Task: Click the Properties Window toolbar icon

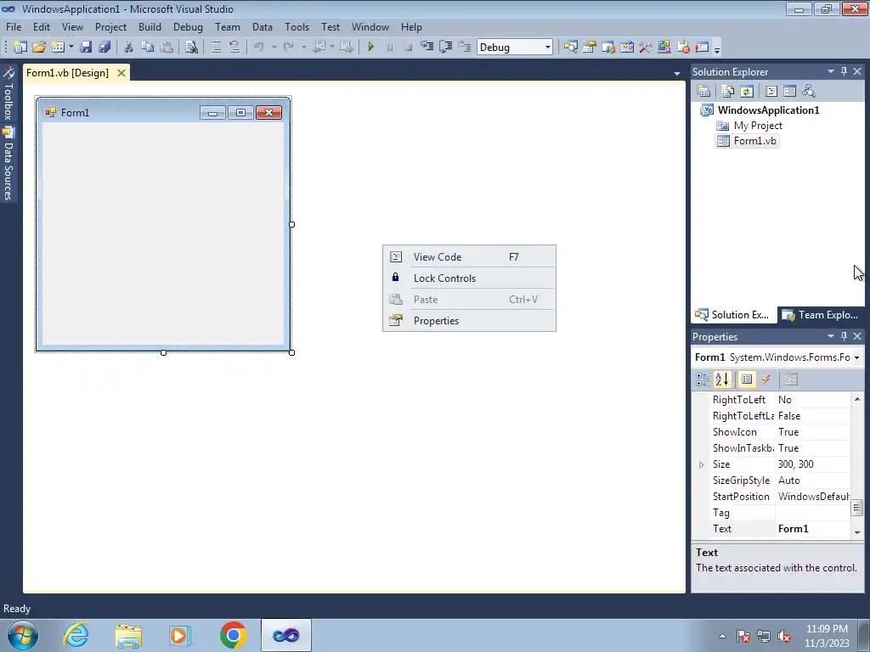Action: coord(590,48)
